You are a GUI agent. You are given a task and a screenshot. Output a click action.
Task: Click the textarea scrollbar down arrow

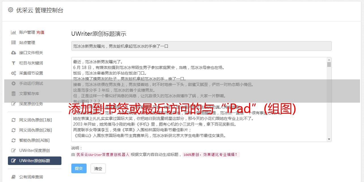(329, 139)
